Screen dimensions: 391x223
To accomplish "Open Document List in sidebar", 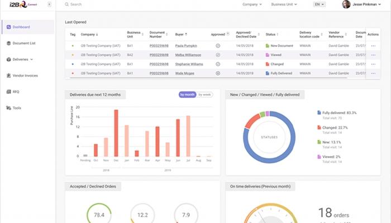I will 24,43.
